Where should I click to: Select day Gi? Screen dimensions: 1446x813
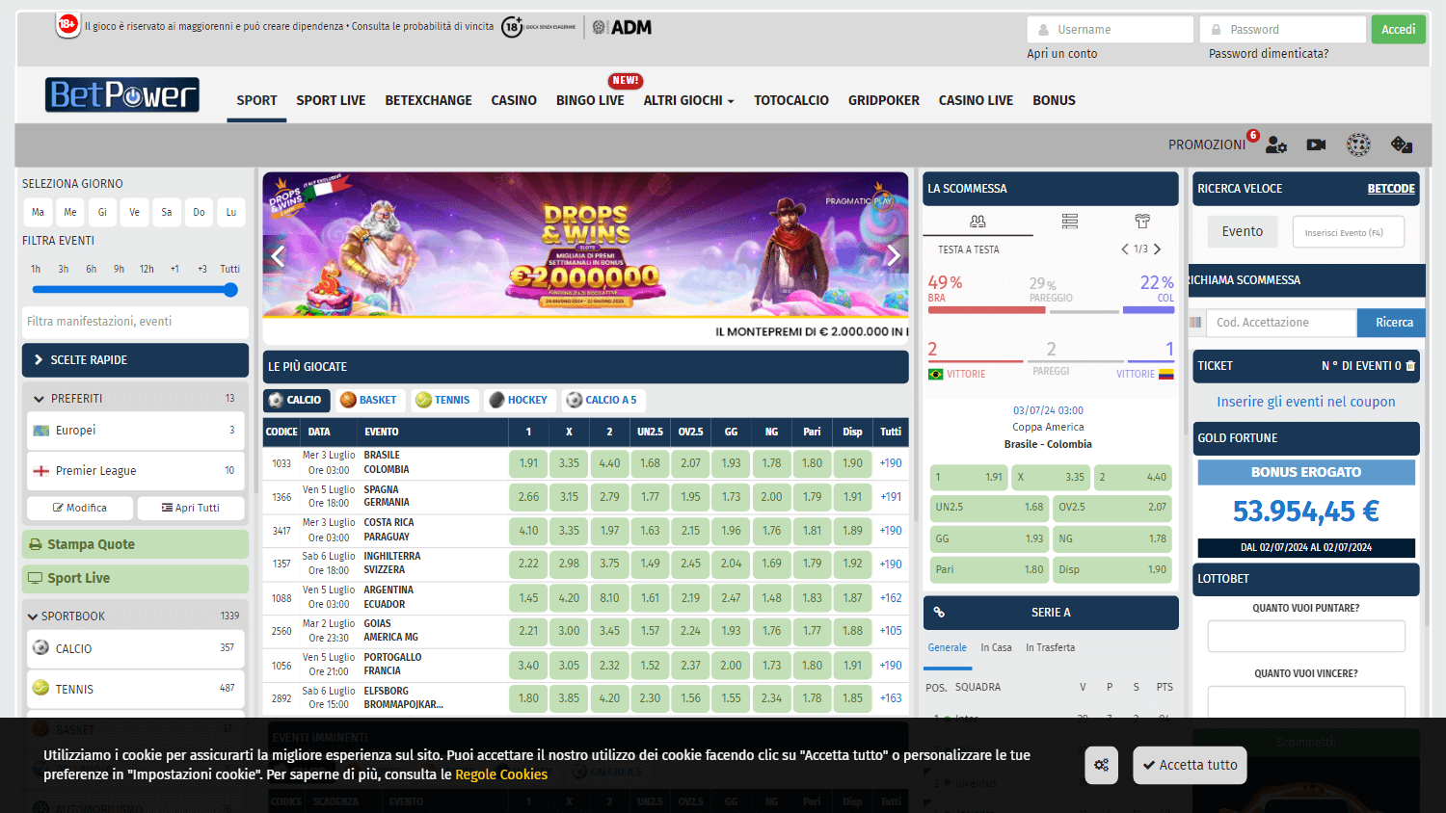[x=102, y=212]
